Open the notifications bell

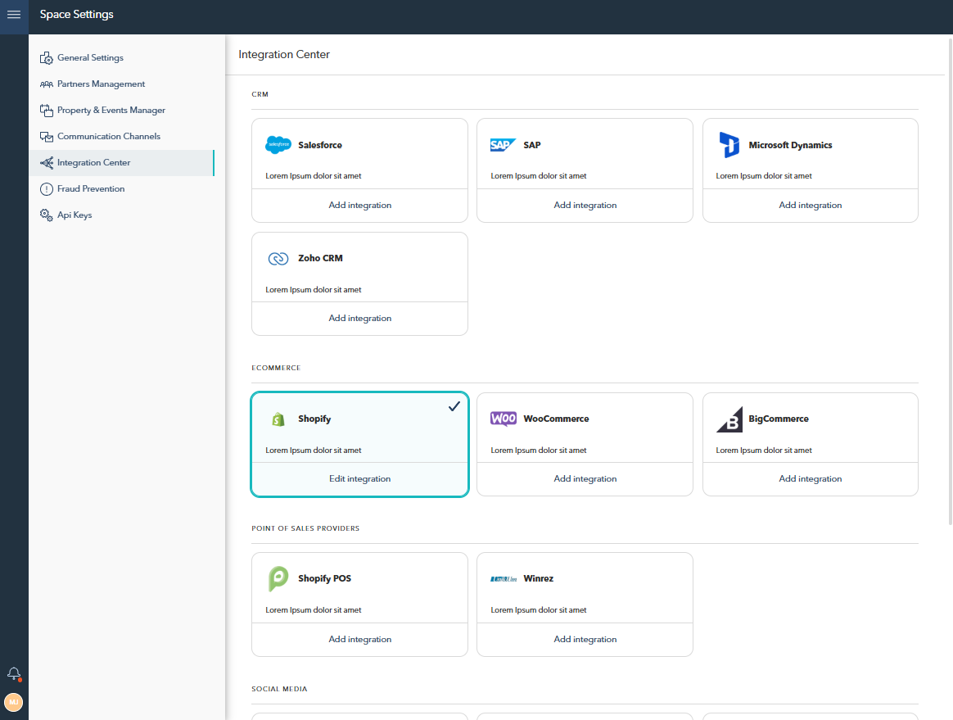(x=14, y=674)
